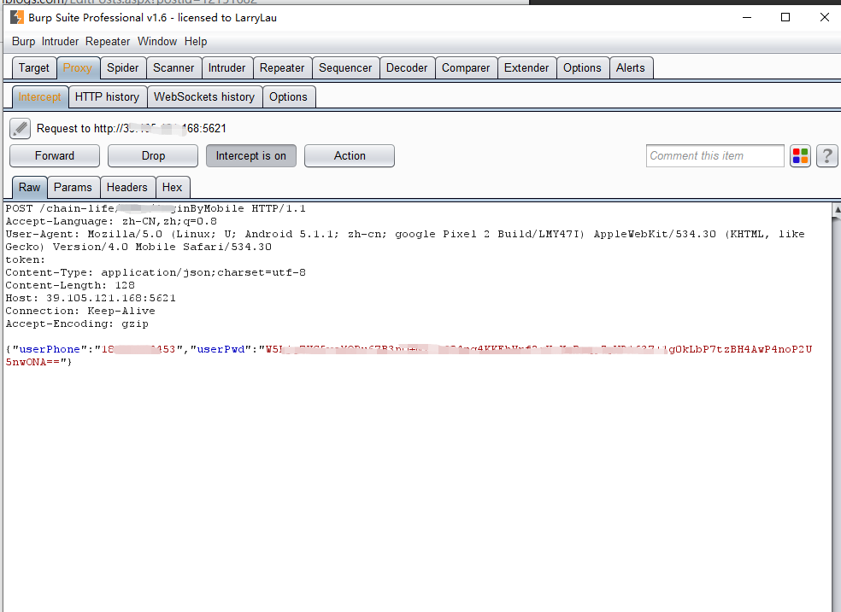
Task: Click the request editor scroll-up arrow
Action: tap(837, 210)
